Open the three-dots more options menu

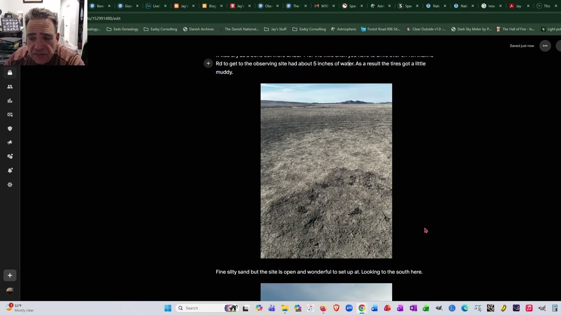pos(545,45)
